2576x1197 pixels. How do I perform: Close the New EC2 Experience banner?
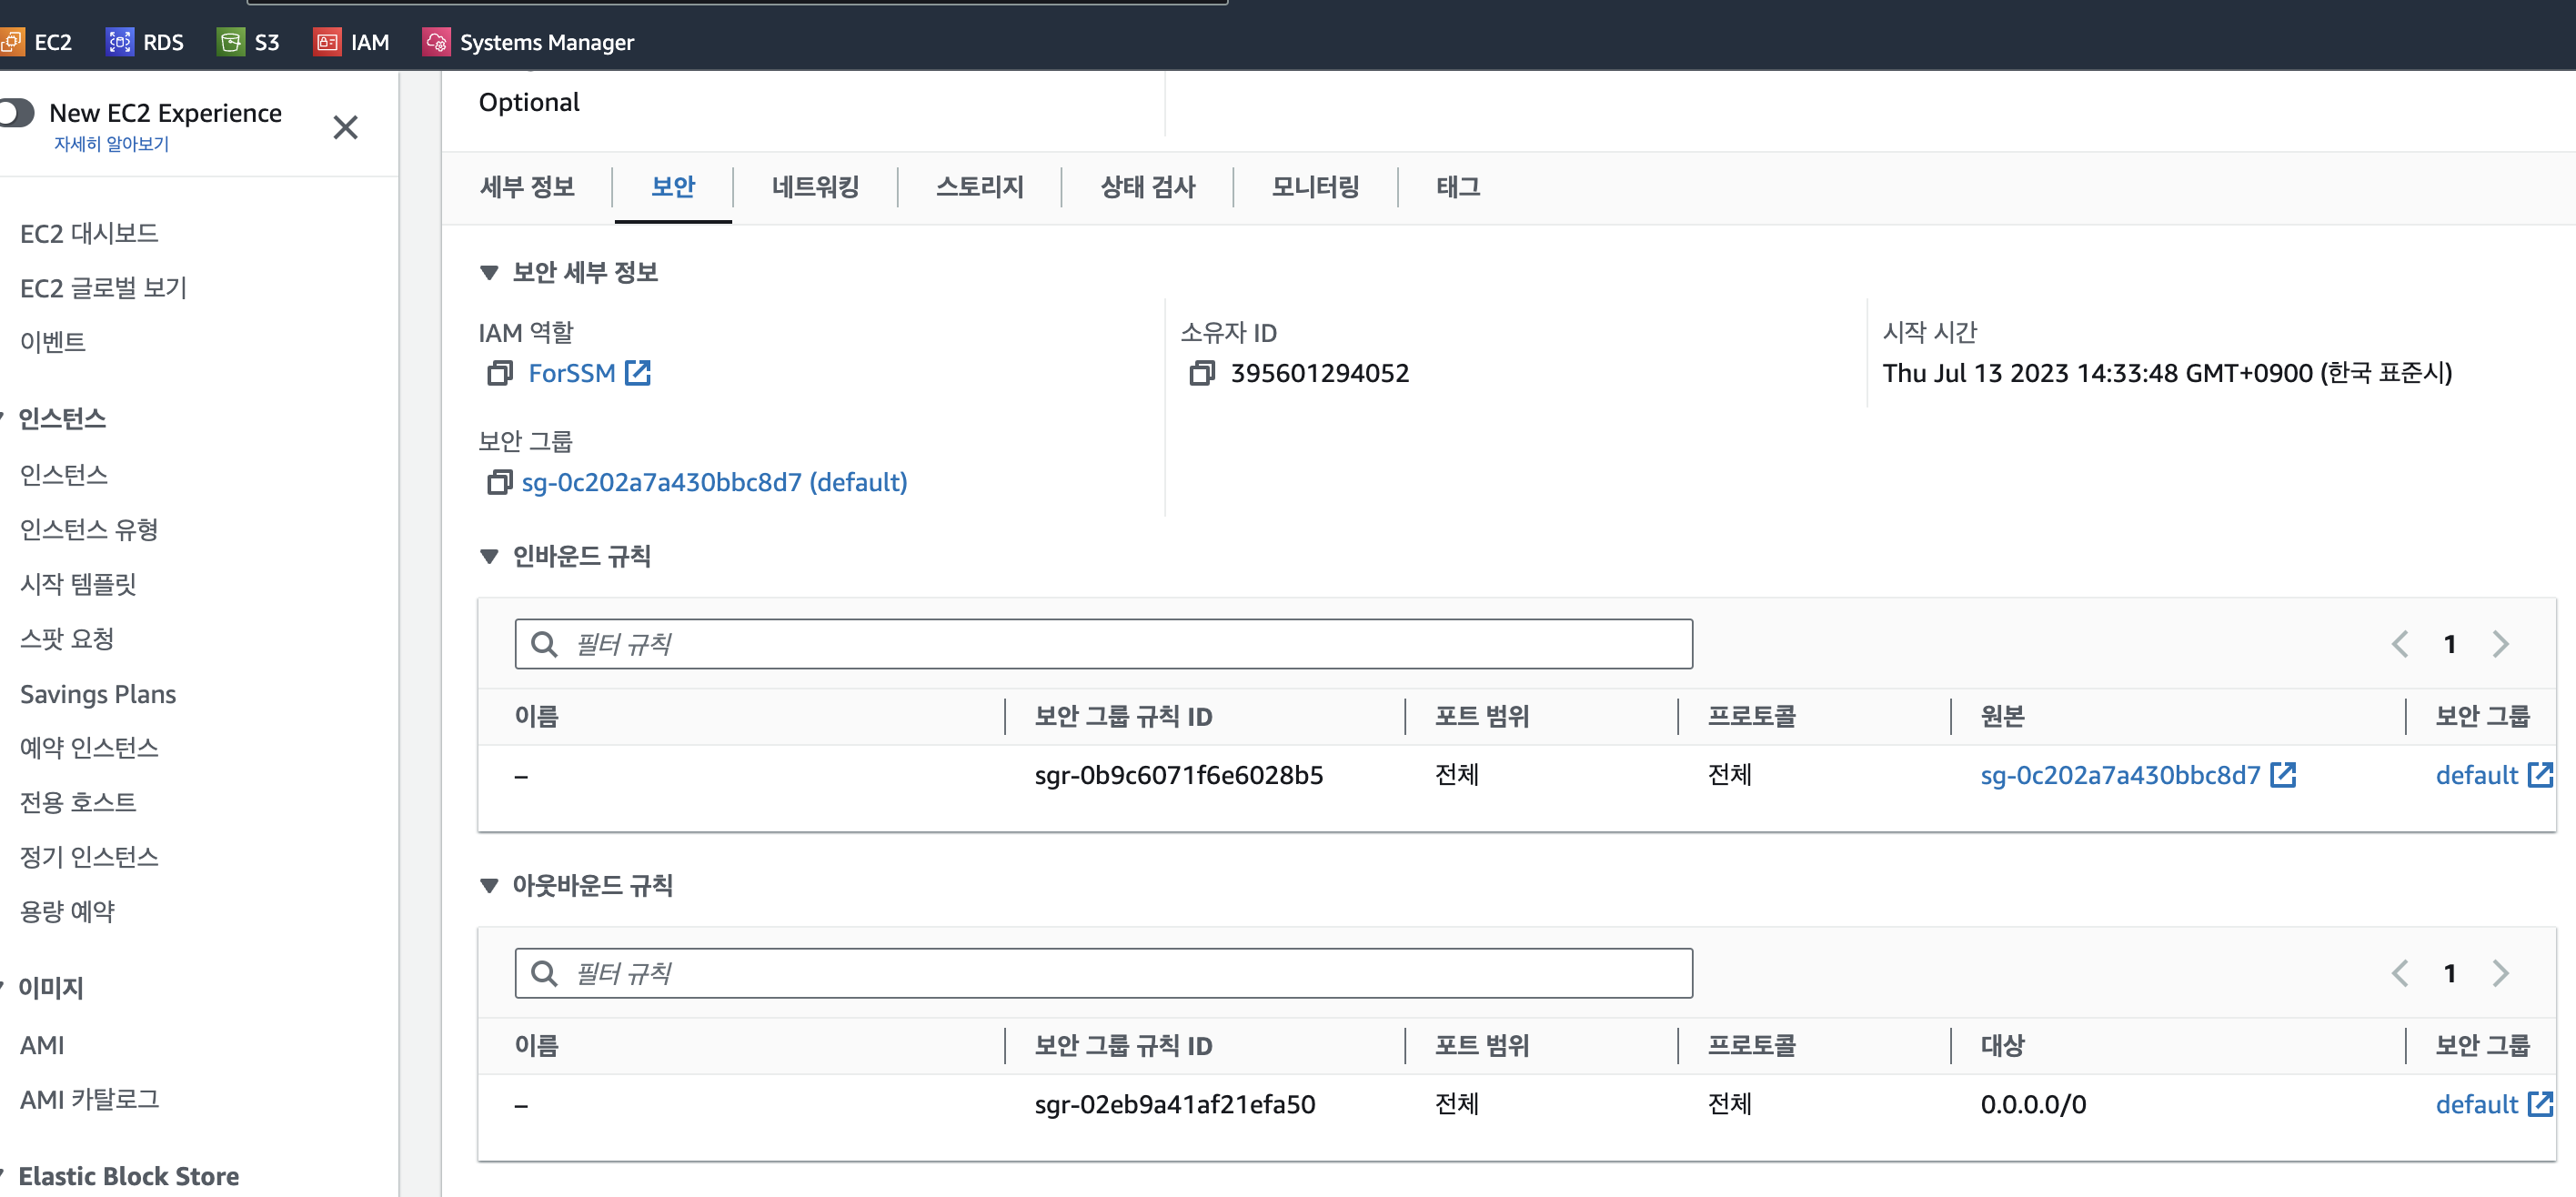345,127
